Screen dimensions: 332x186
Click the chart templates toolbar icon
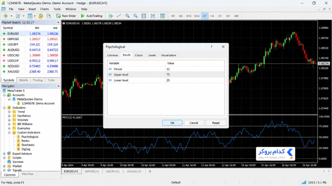[30, 16]
